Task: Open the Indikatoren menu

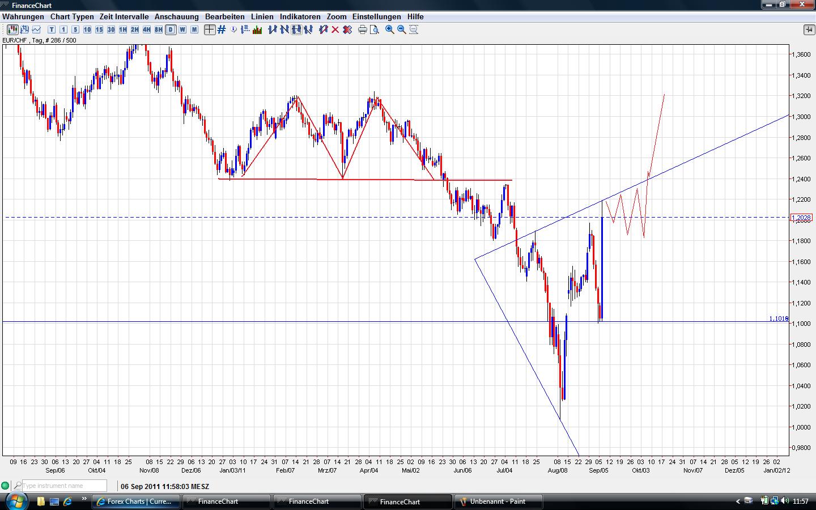Action: 300,16
